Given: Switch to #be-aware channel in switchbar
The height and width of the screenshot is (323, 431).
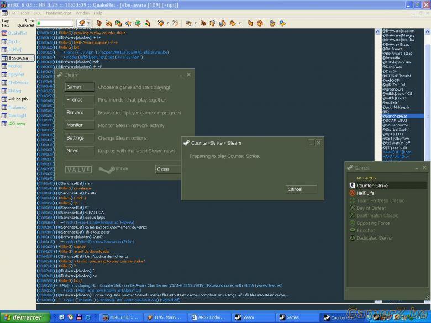Looking at the screenshot, I should coord(18,58).
